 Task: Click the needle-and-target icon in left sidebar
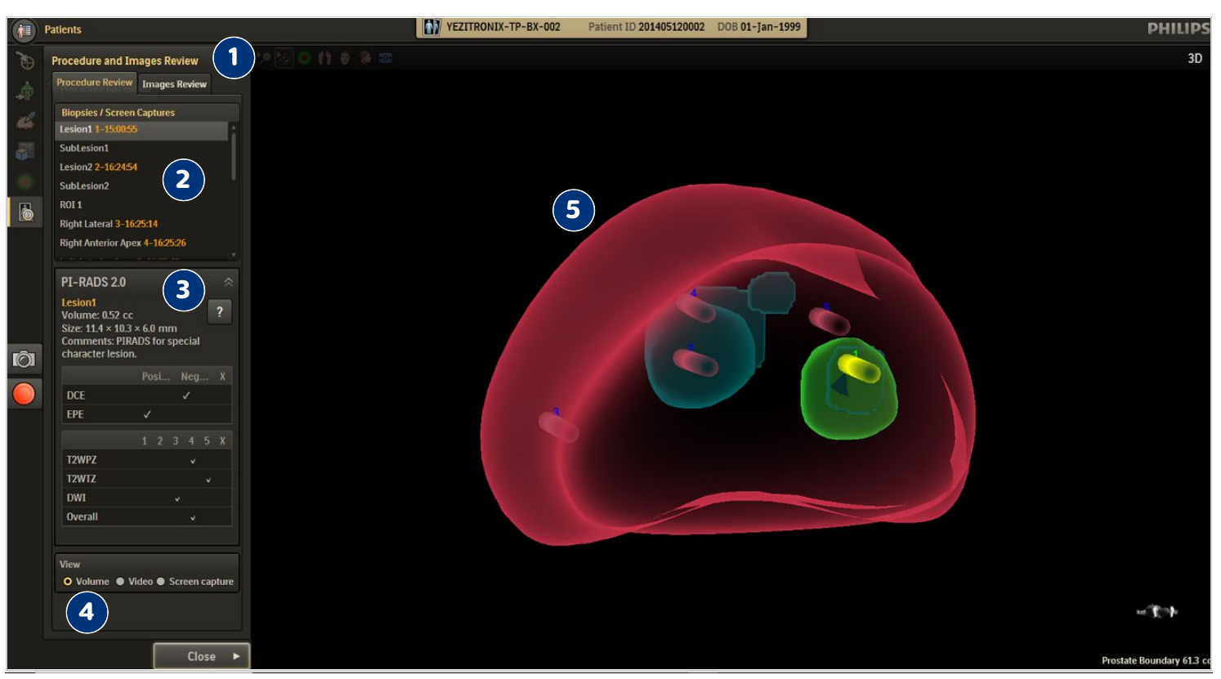(25, 61)
